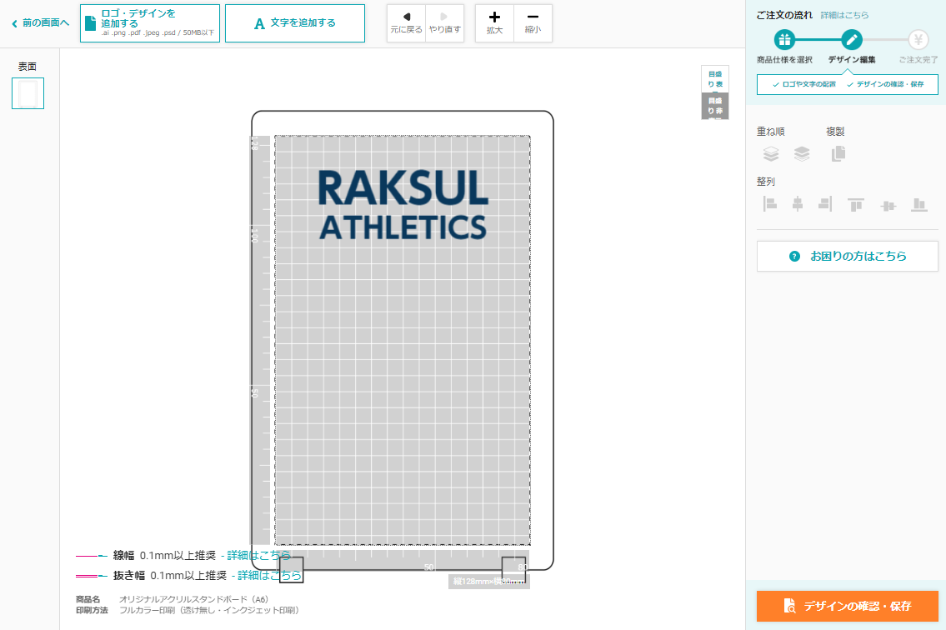Click the 縦128mm×横80mm size label
The height and width of the screenshot is (630, 946).
click(x=489, y=582)
